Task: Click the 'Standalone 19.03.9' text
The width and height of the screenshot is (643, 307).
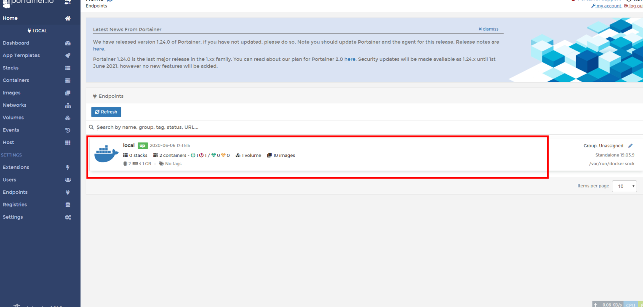Action: tap(615, 155)
